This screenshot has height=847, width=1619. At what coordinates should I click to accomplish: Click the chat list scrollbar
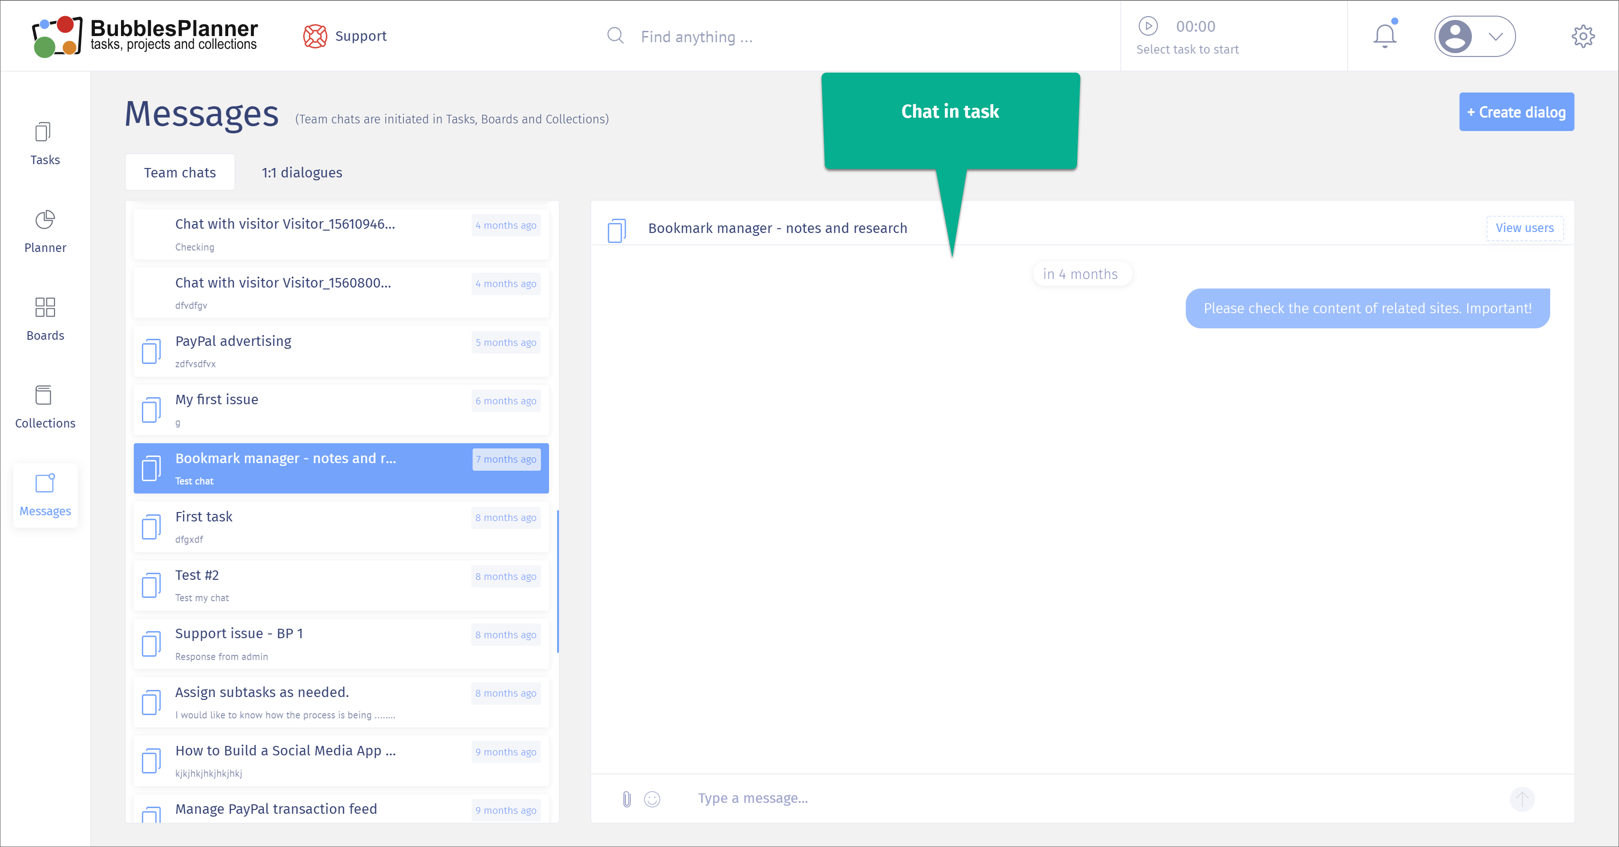558,581
